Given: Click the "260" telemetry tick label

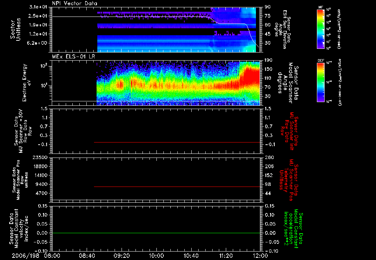Looking at the screenshot, I should (x=269, y=158).
